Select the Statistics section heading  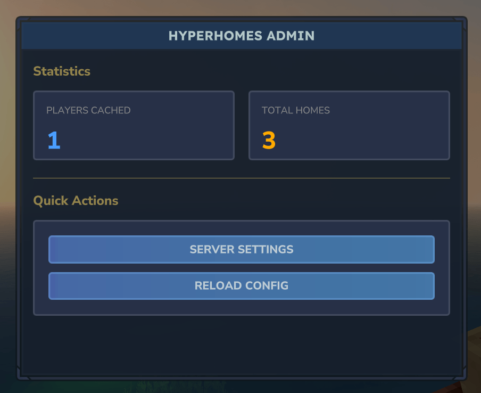[62, 71]
